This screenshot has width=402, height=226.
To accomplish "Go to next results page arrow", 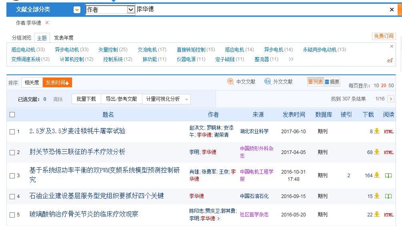I will point(391,99).
